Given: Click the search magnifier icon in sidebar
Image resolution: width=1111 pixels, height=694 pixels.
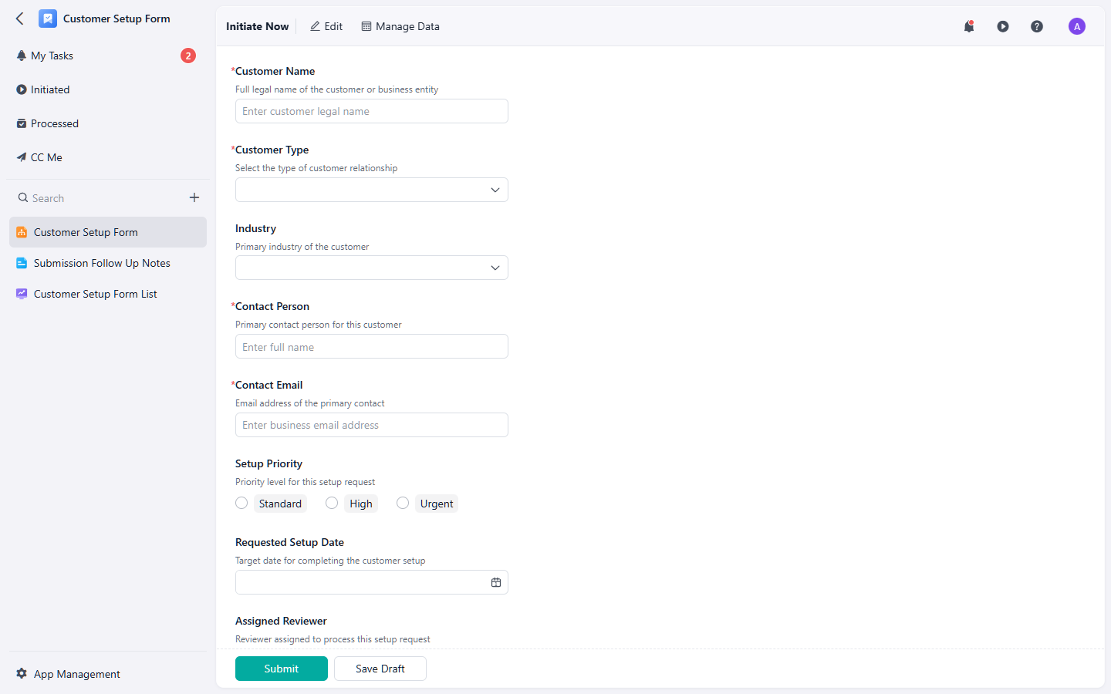Looking at the screenshot, I should point(23,197).
